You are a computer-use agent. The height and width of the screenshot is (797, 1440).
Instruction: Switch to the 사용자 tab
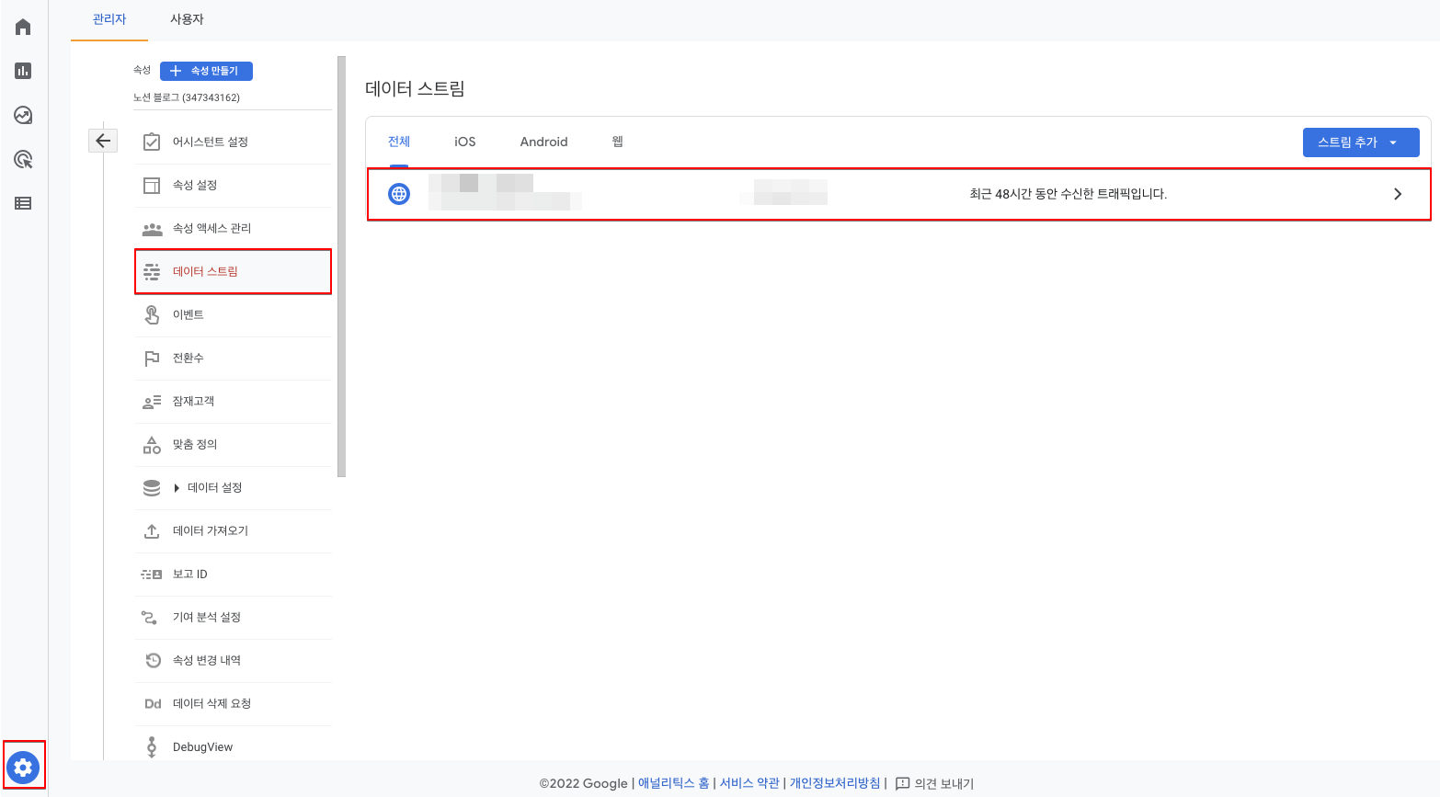pyautogui.click(x=187, y=19)
